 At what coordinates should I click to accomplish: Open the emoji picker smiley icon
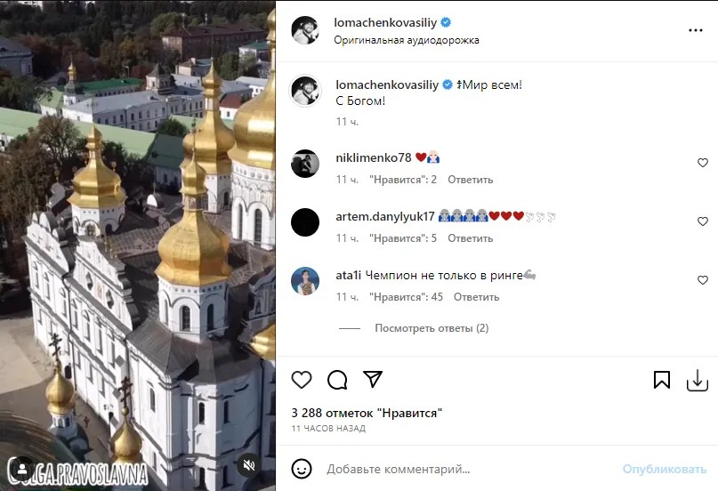302,469
